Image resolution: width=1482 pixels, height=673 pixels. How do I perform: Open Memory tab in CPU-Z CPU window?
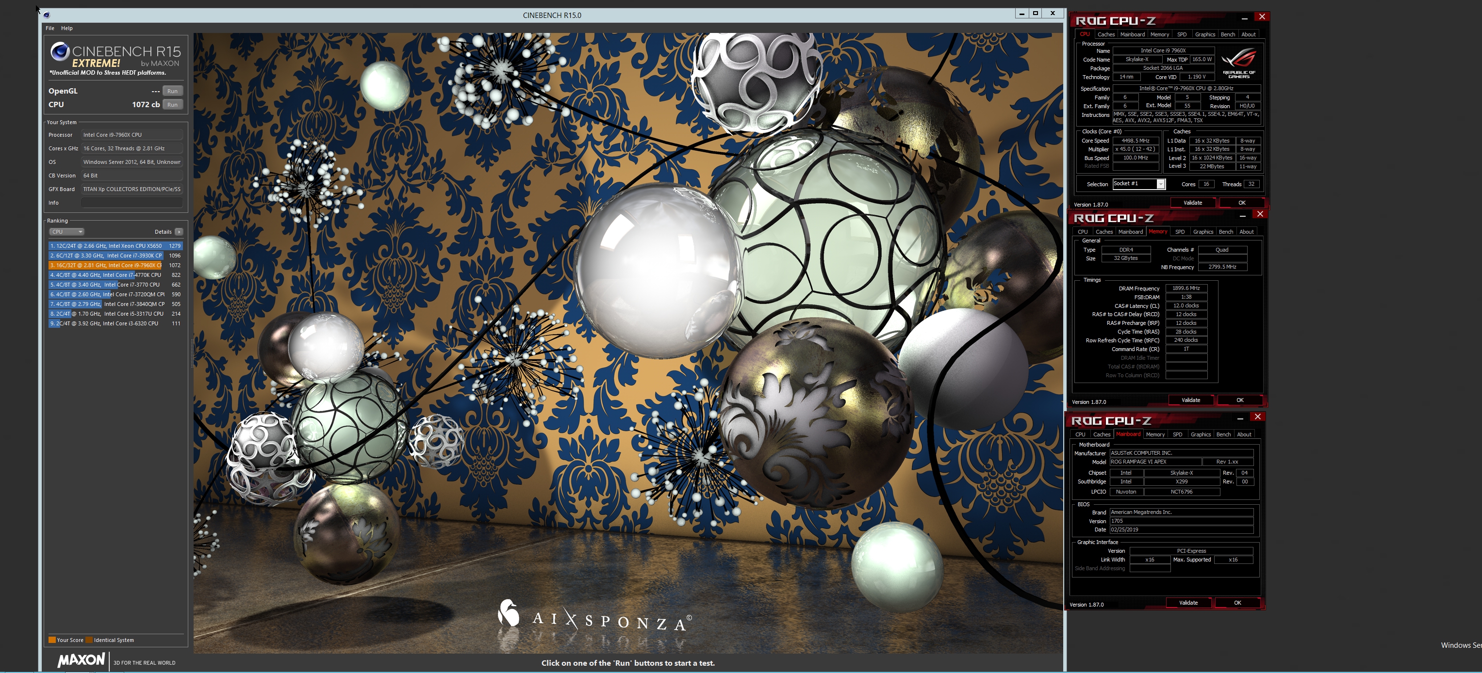[x=1159, y=34]
